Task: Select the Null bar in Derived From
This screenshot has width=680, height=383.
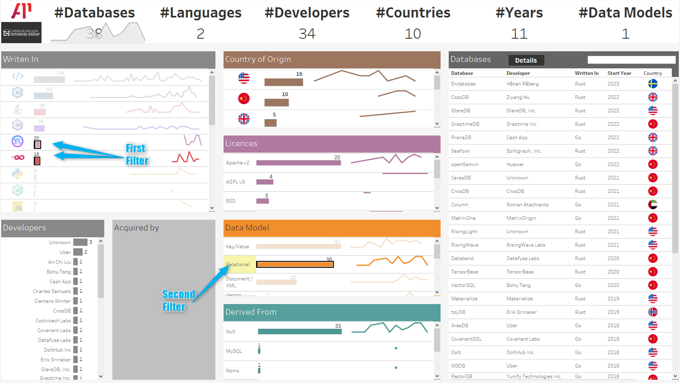Action: point(300,332)
